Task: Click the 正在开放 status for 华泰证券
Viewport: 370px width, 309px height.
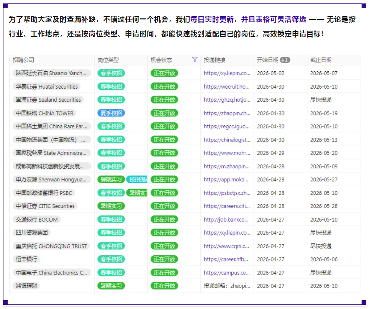Action: [164, 87]
